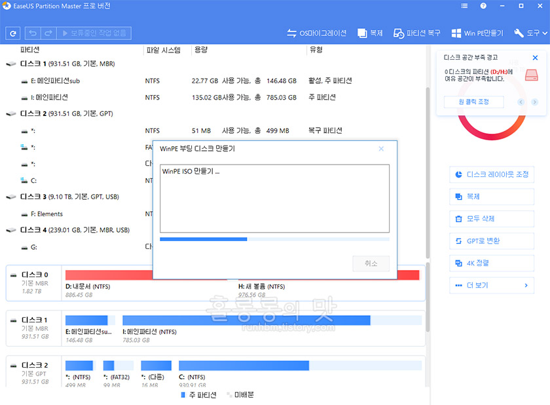Click the refresh icon in the toolbar

pos(13,33)
